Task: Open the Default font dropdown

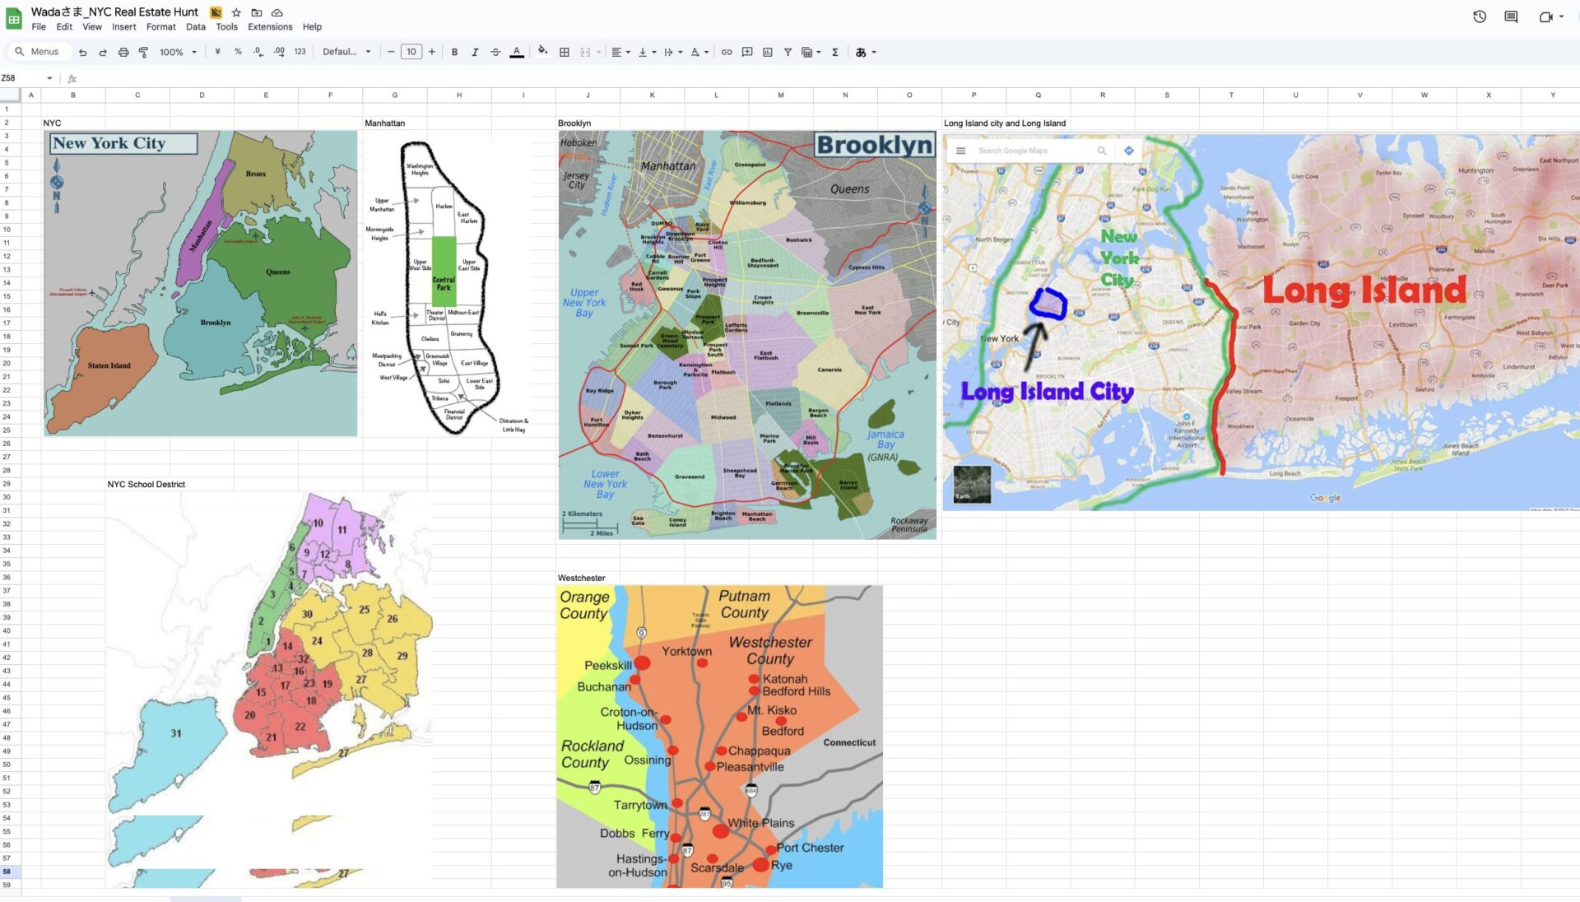Action: (346, 52)
